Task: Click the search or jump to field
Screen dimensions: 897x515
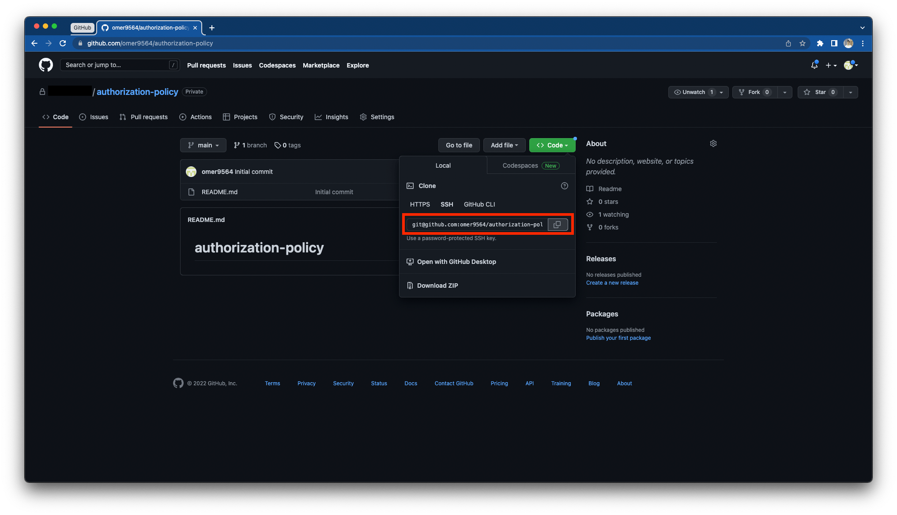Action: 119,64
